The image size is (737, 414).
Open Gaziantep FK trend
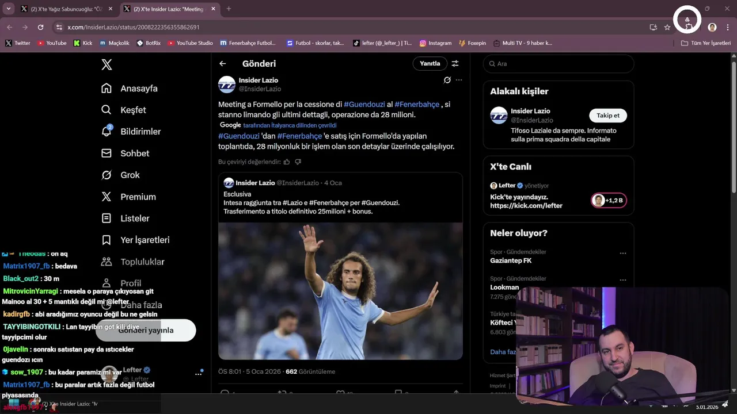(x=511, y=260)
